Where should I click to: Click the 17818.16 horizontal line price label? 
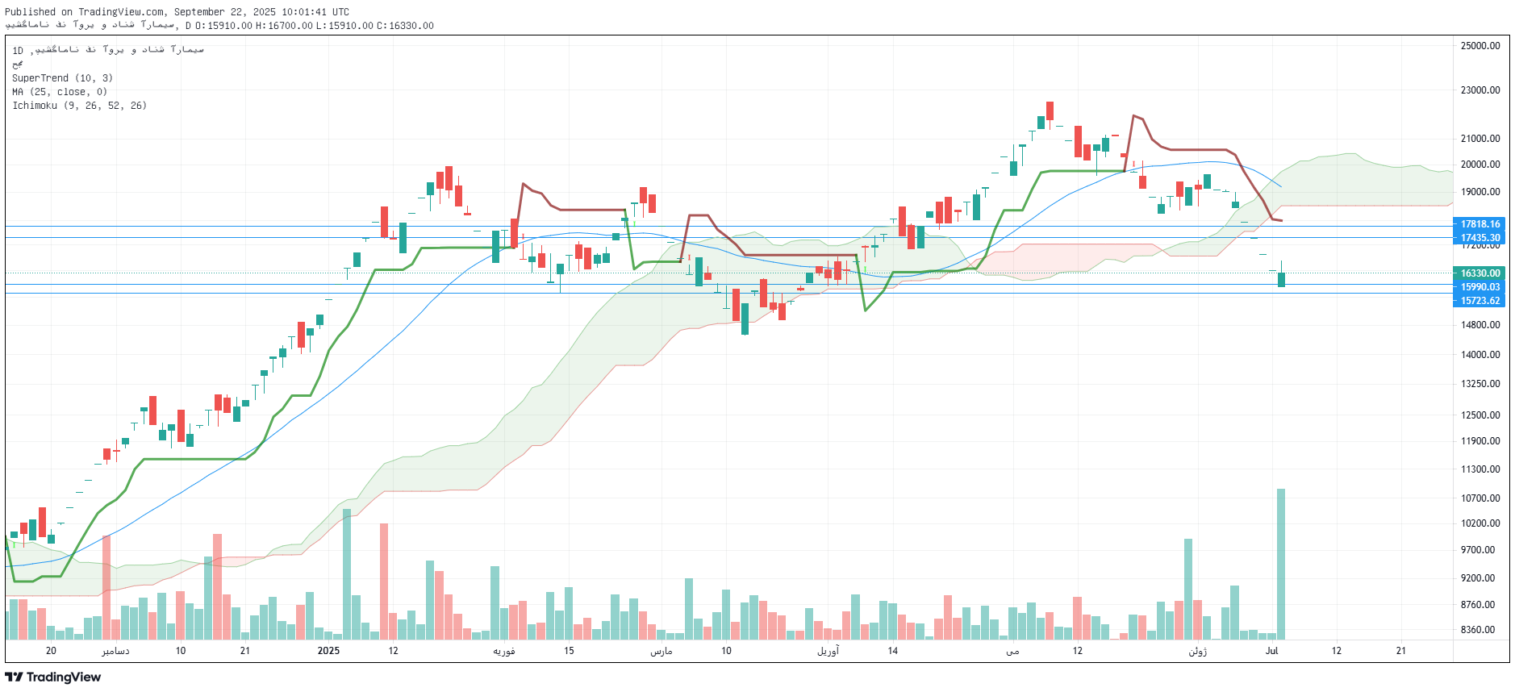pos(1480,224)
